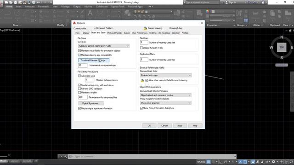Screen dimensions: 294x165
Task: Click Apply in Options dialog
Action: [x=180, y=126]
